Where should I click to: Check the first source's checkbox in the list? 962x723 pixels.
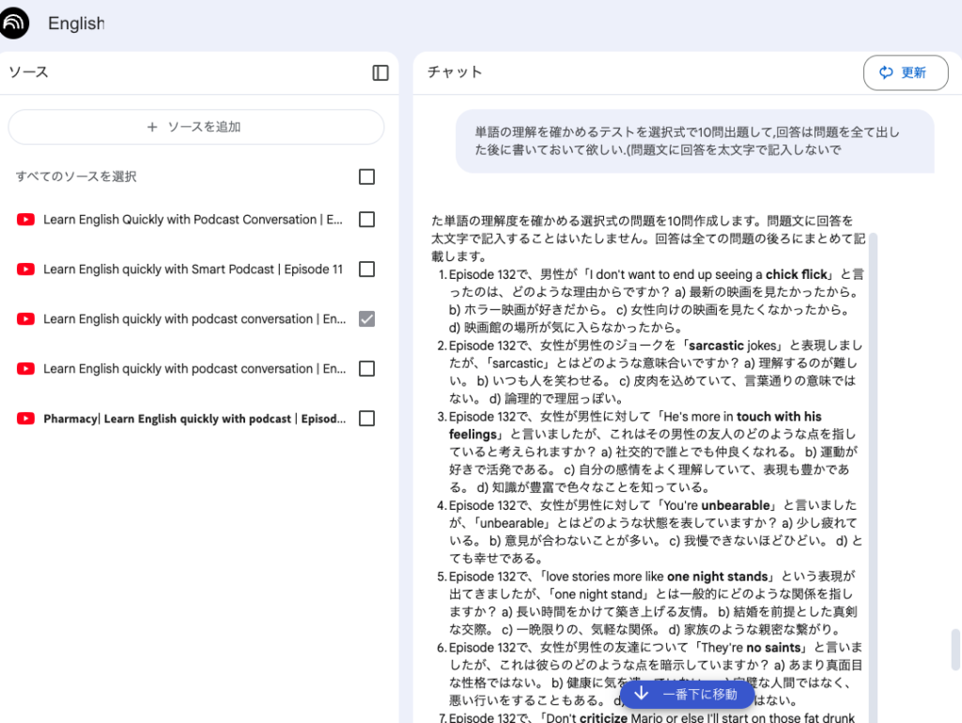pos(366,220)
